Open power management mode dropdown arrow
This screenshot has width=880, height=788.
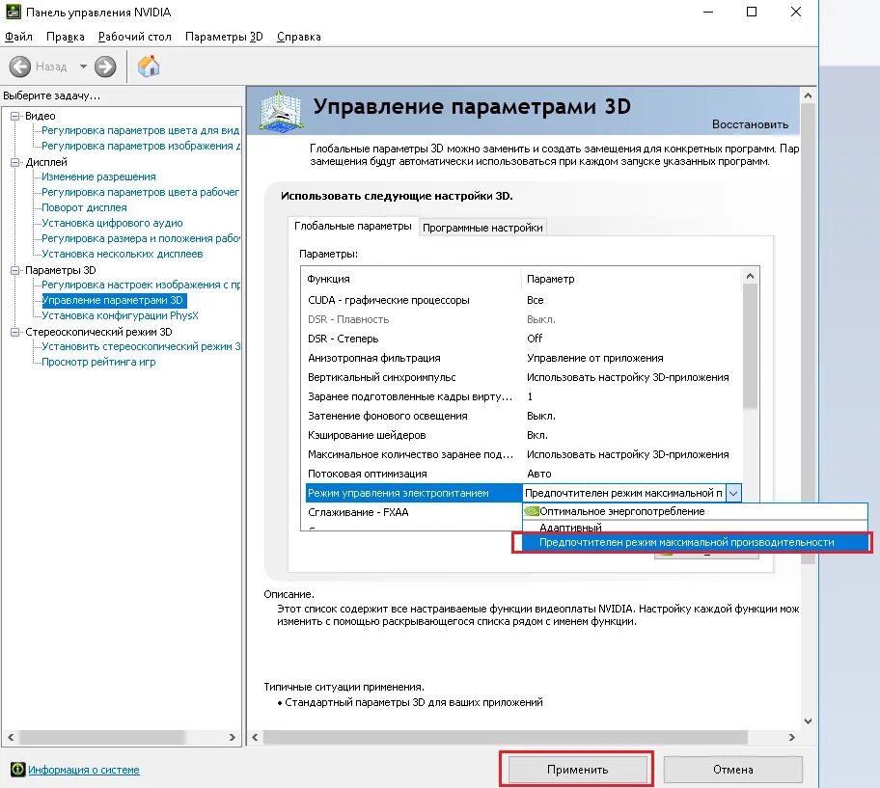coord(733,493)
